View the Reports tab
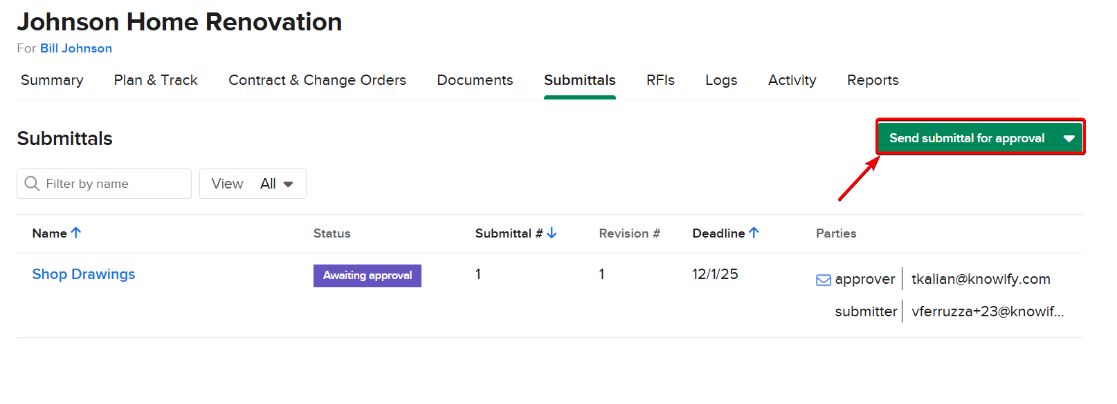 point(873,80)
